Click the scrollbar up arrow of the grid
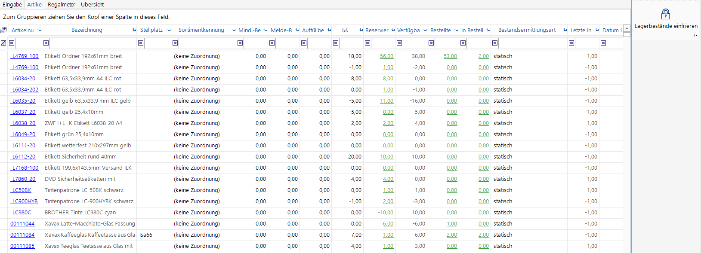Image resolution: width=701 pixels, height=253 pixels. tap(627, 28)
